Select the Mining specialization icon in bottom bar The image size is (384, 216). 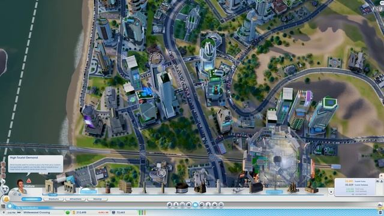[169, 205]
